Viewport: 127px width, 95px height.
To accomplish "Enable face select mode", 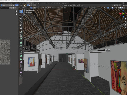I will pos(35,8).
